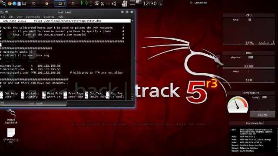Select the highlighted terminal task in taskbar
278x156 pixels.
click(60, 3)
